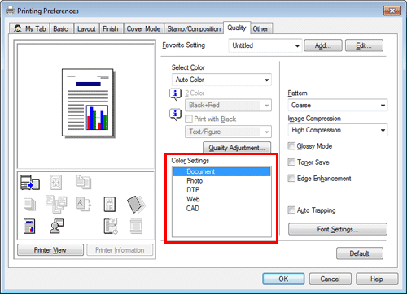Expand the Pattern dropdown showing Coarse

338,106
